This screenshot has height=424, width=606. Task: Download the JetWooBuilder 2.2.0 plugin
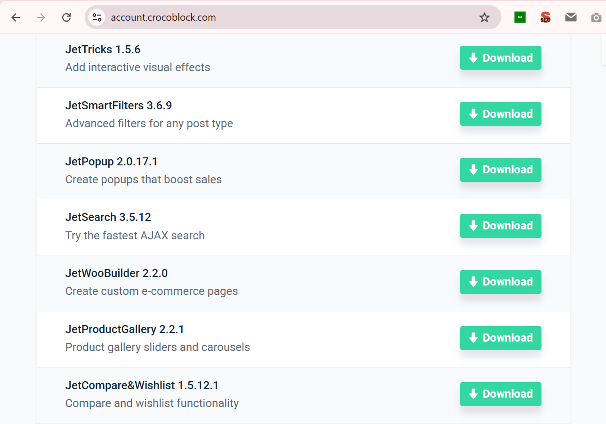[501, 282]
